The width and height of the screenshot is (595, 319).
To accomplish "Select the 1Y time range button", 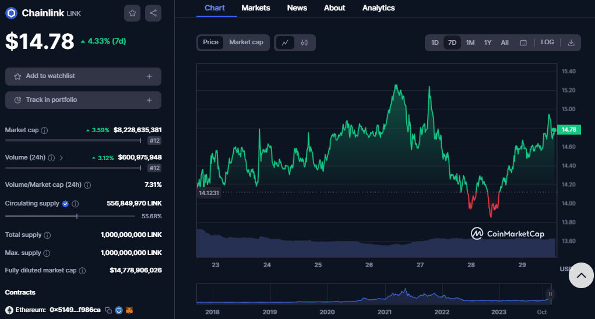I will pyautogui.click(x=488, y=42).
